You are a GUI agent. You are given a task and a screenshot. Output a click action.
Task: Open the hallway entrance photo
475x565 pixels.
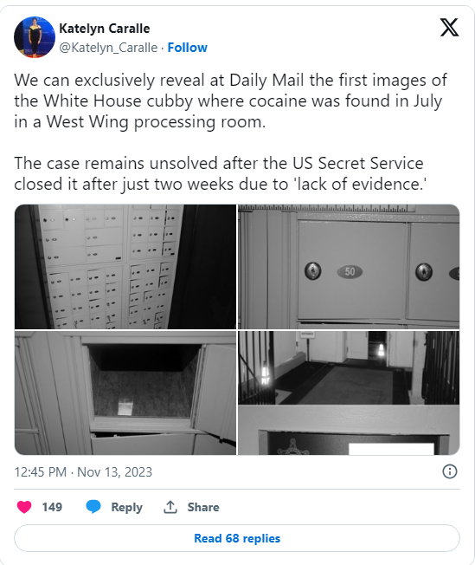pyautogui.click(x=349, y=393)
